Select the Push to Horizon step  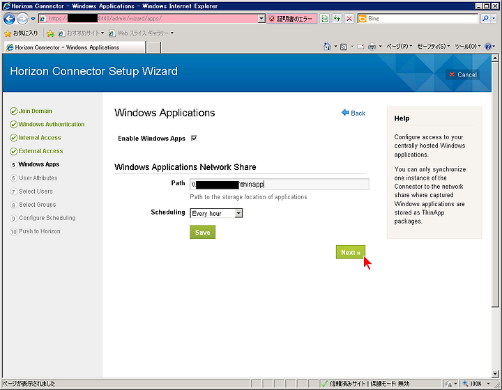(40, 231)
